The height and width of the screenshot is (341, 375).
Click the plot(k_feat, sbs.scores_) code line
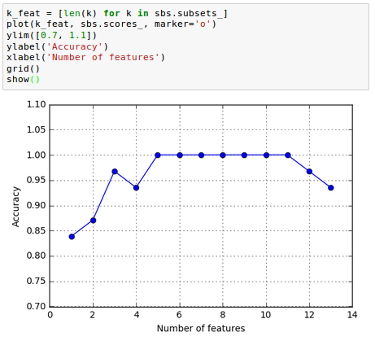coord(111,24)
